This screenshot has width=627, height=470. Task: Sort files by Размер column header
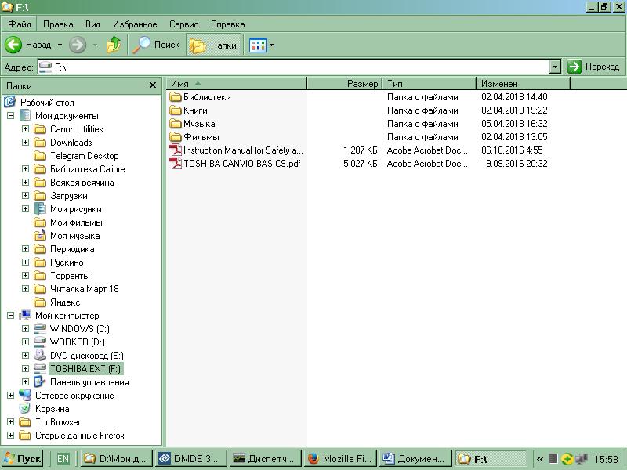tap(344, 83)
